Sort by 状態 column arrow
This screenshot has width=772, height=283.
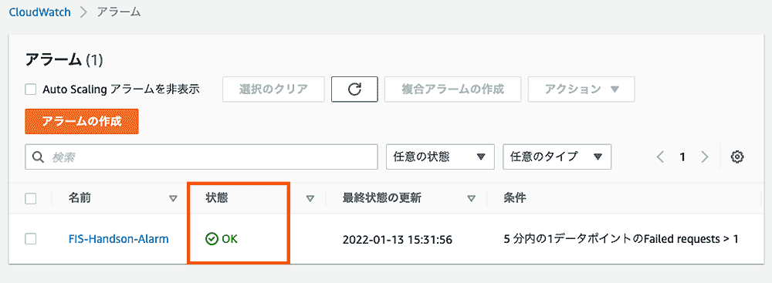pyautogui.click(x=310, y=199)
